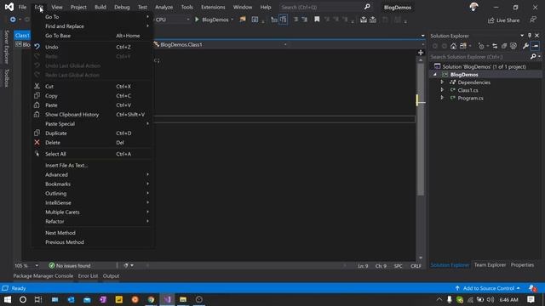Image resolution: width=545 pixels, height=306 pixels.
Task: Choose Select All in Edit menu
Action: click(92, 154)
